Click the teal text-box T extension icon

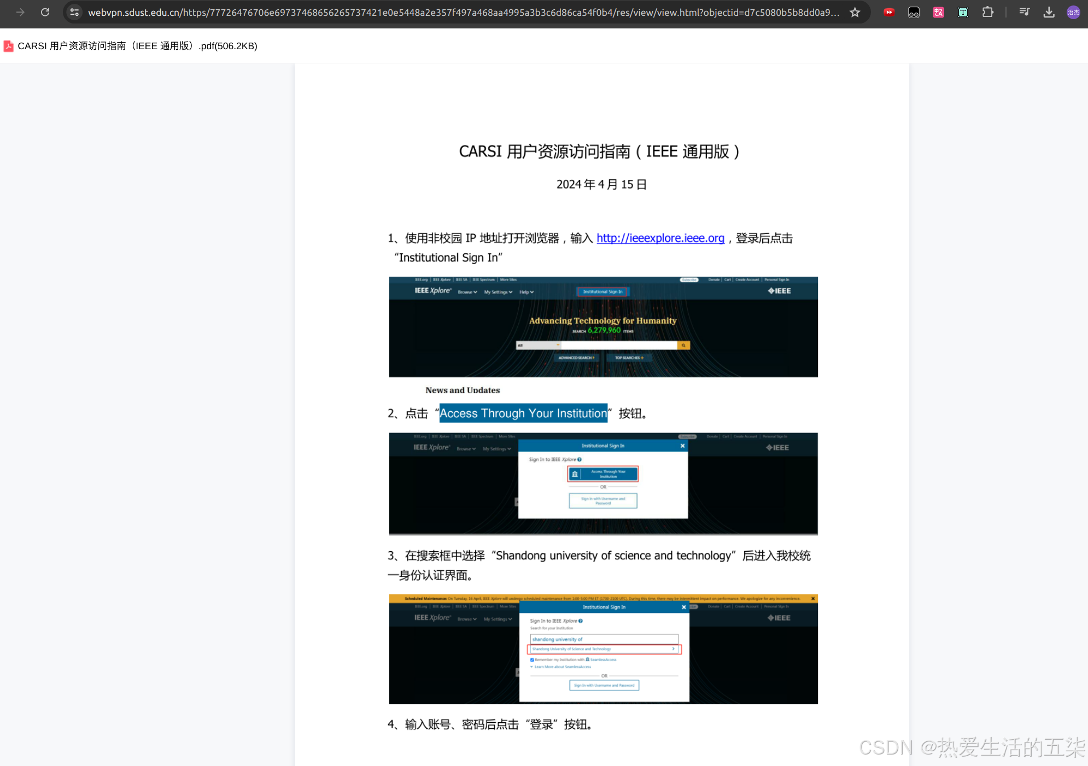pos(963,12)
